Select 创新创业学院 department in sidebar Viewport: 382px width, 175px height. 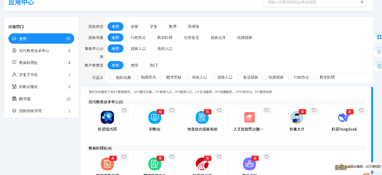point(41,111)
